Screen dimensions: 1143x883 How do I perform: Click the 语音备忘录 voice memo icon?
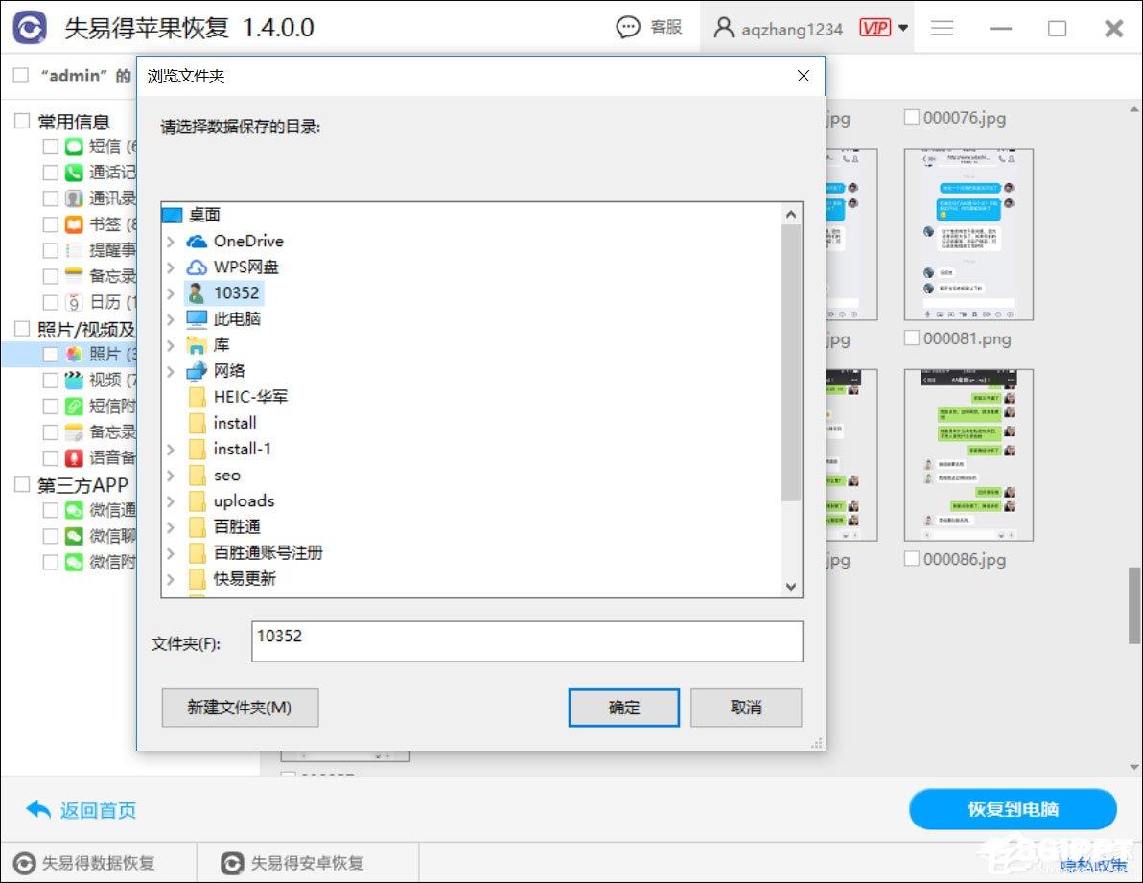74,458
